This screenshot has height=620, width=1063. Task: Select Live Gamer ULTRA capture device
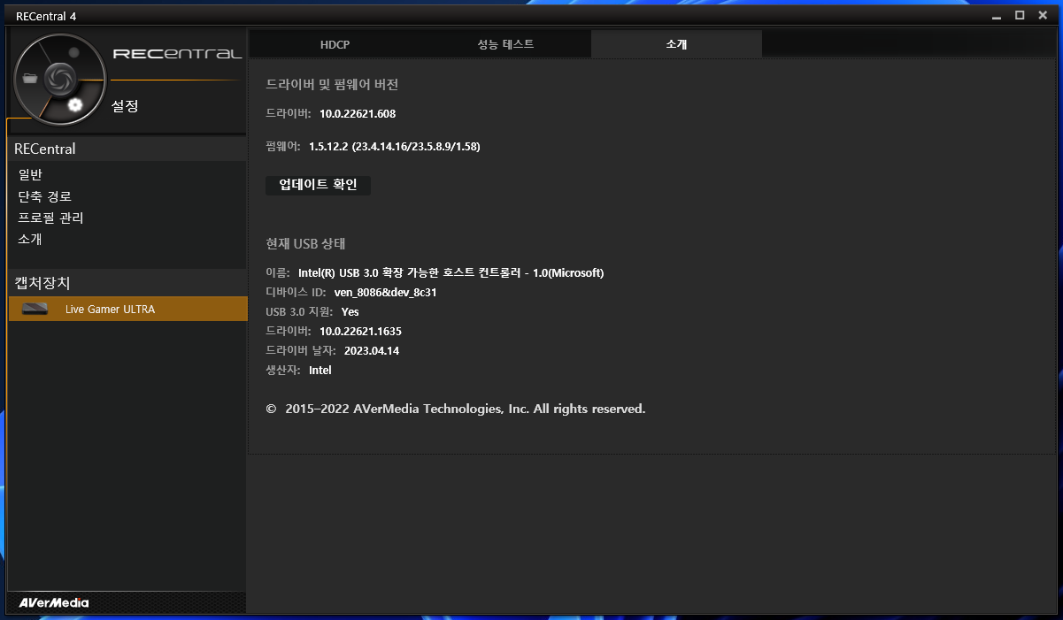coord(127,309)
